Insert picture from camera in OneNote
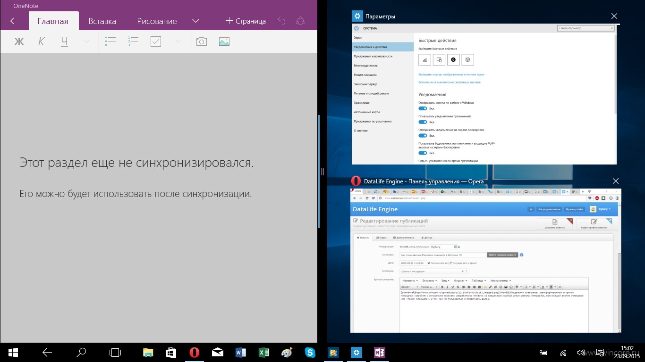Screen dimensions: 645x362 202,41
